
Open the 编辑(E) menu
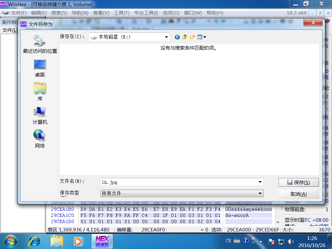pyautogui.click(x=39, y=13)
